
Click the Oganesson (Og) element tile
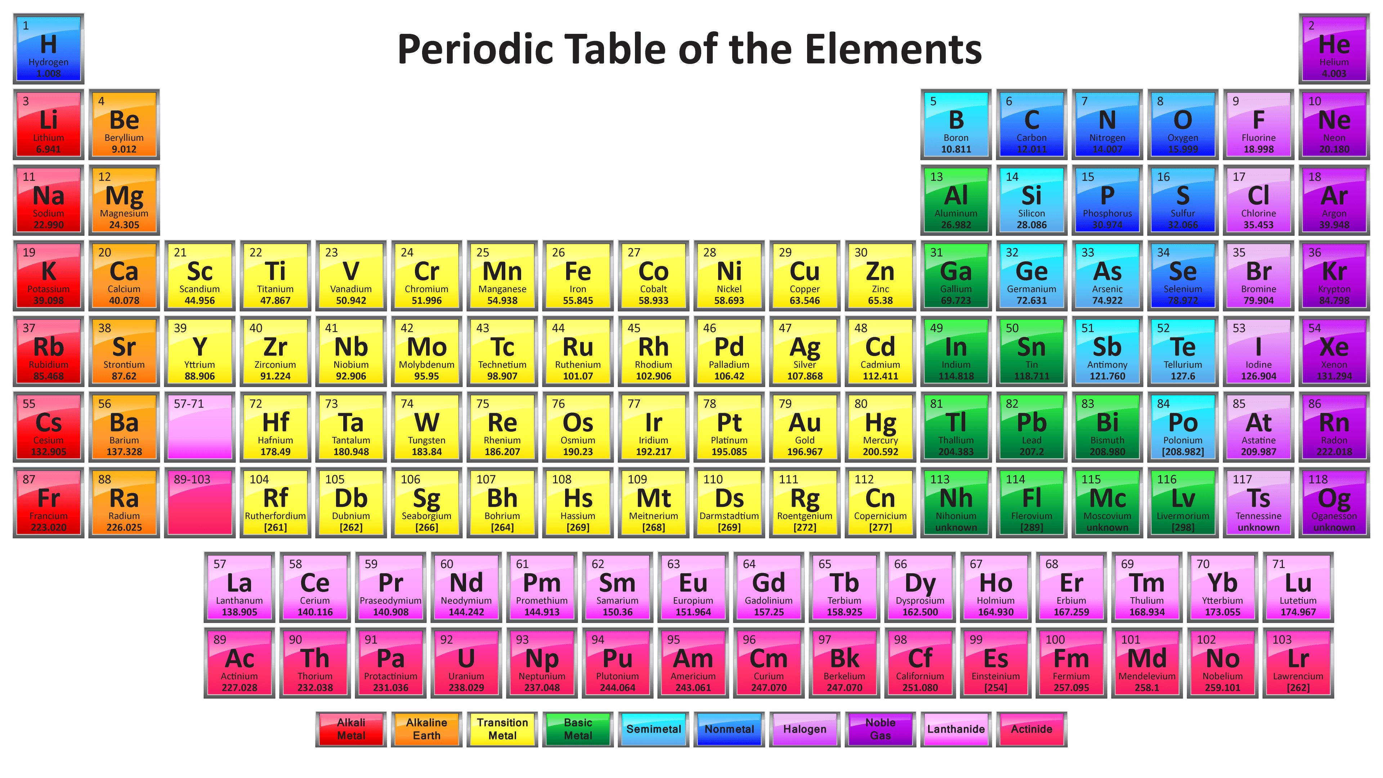(x=1334, y=503)
